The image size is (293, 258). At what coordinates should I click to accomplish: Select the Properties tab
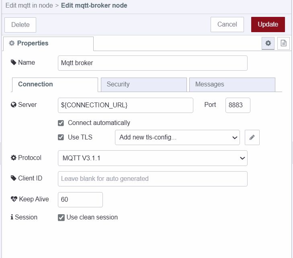tap(48, 43)
